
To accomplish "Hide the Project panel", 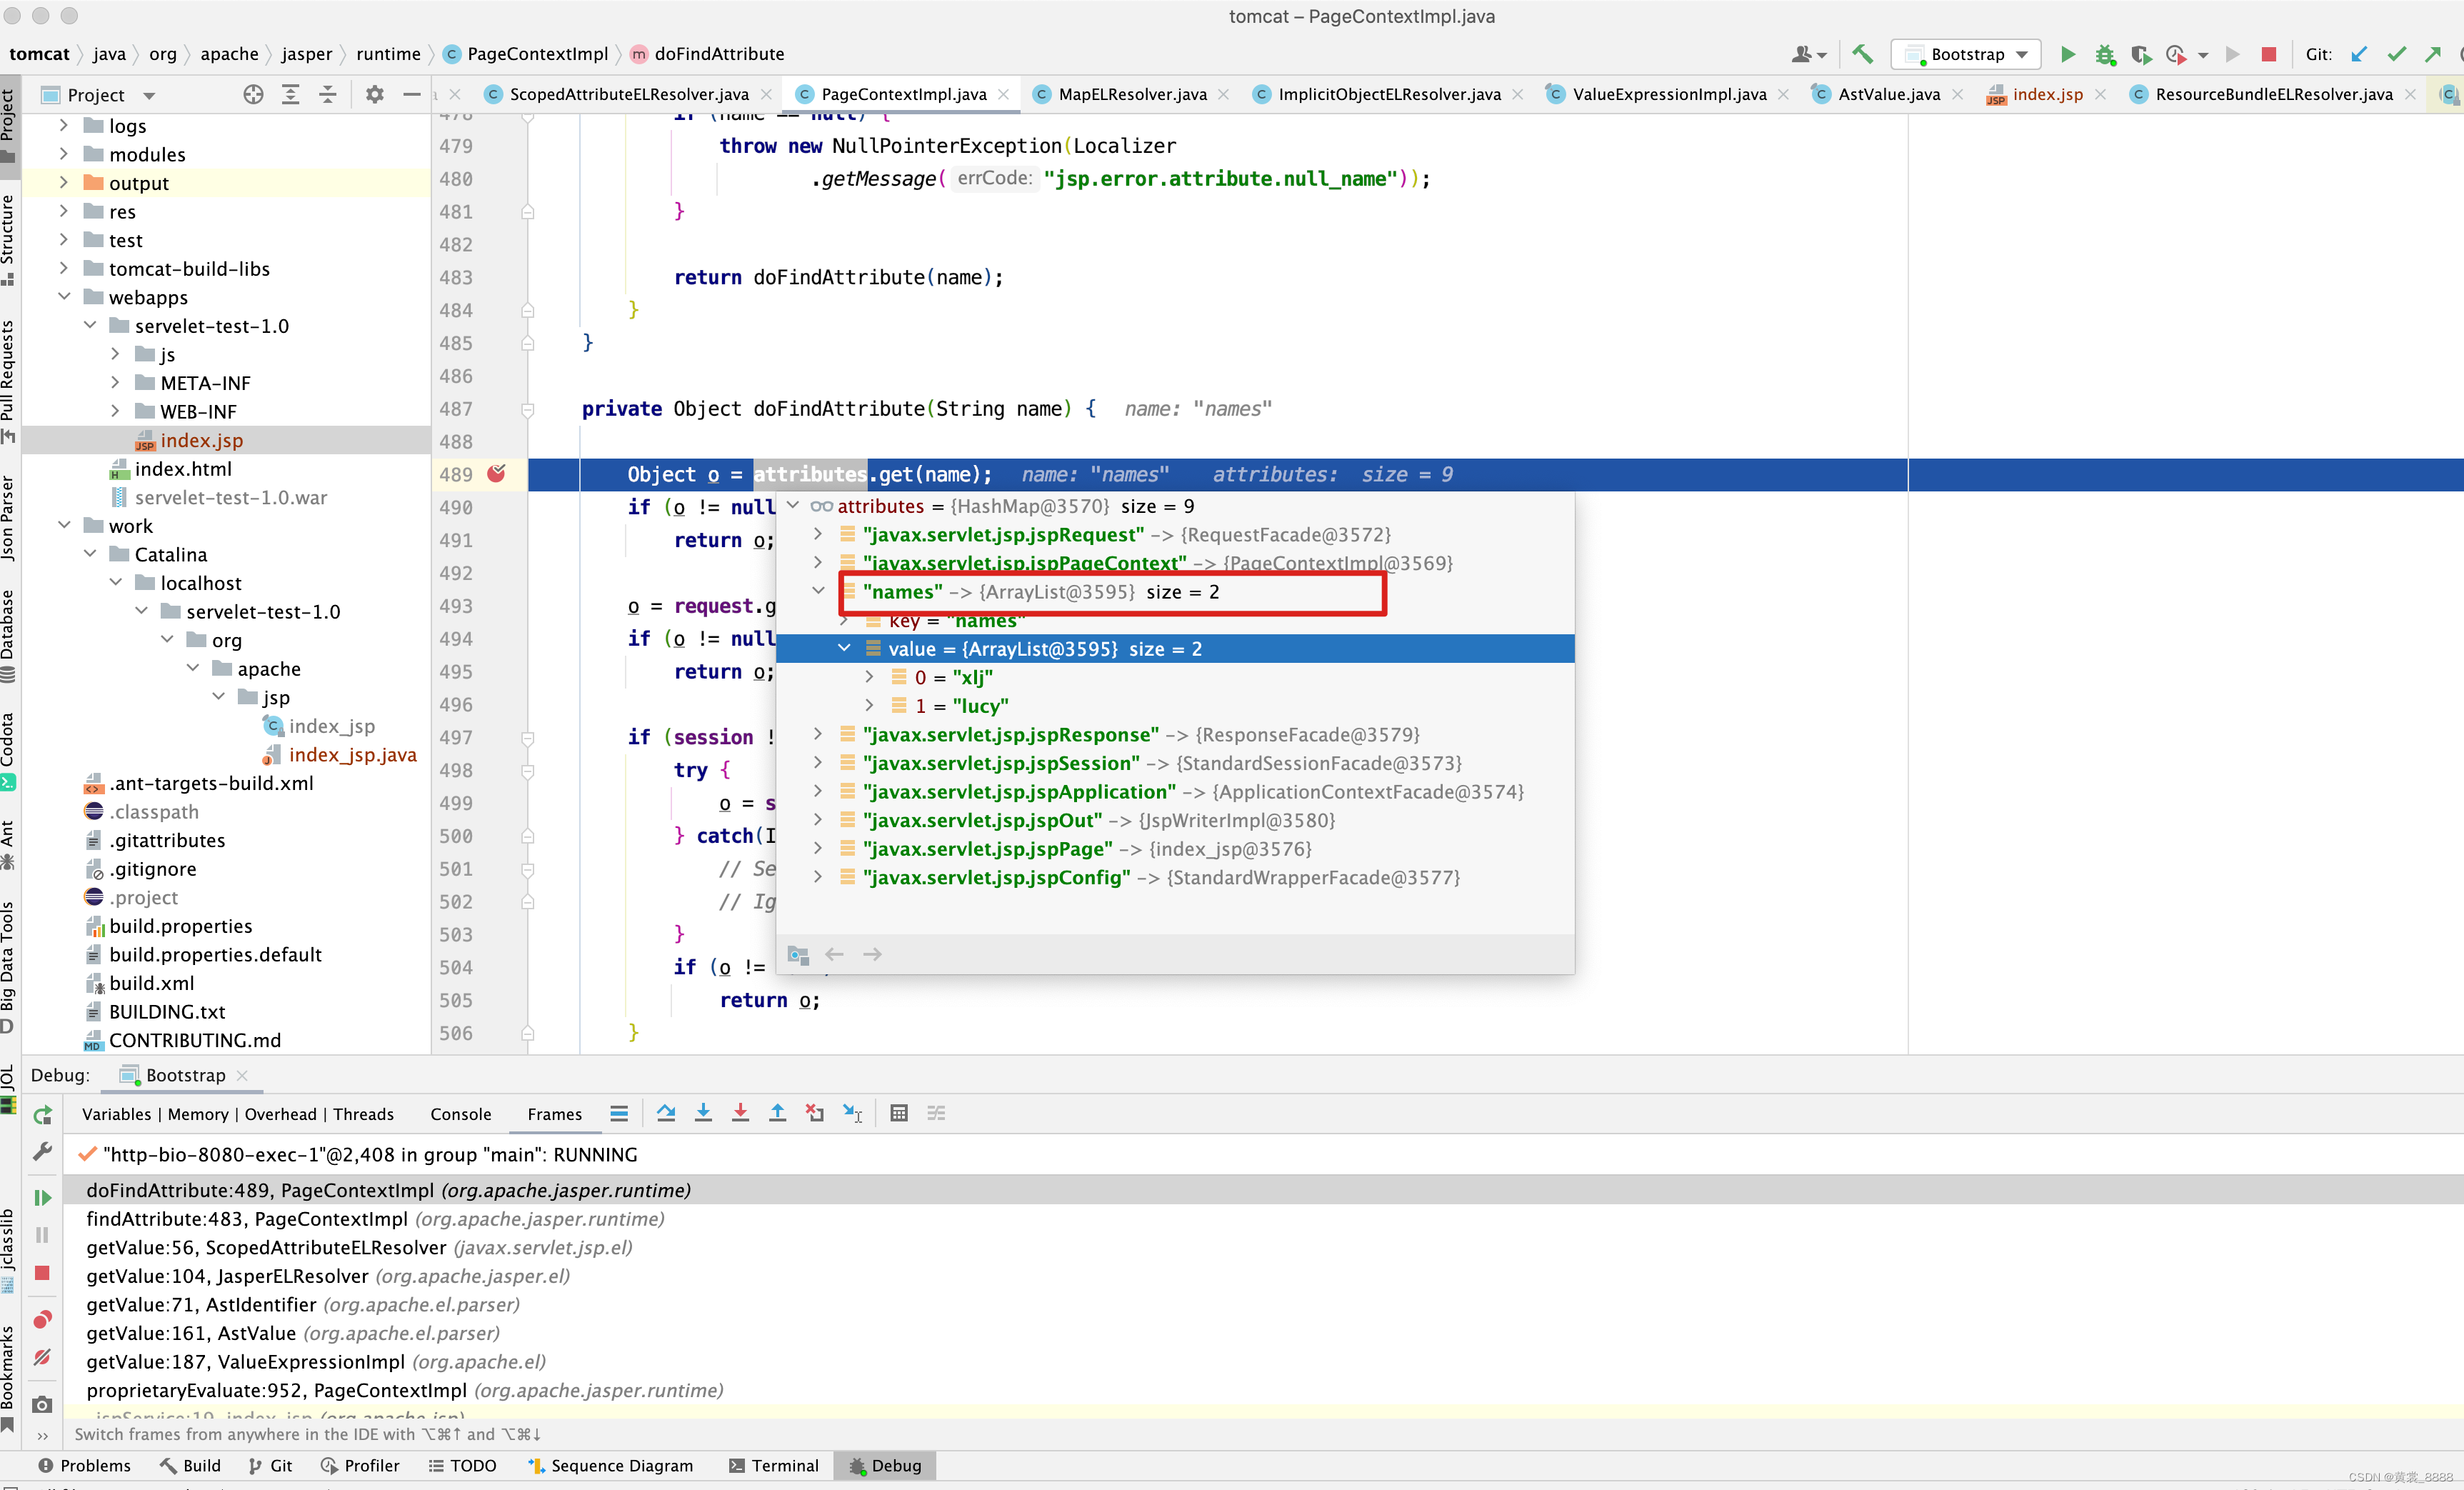I will coord(412,94).
